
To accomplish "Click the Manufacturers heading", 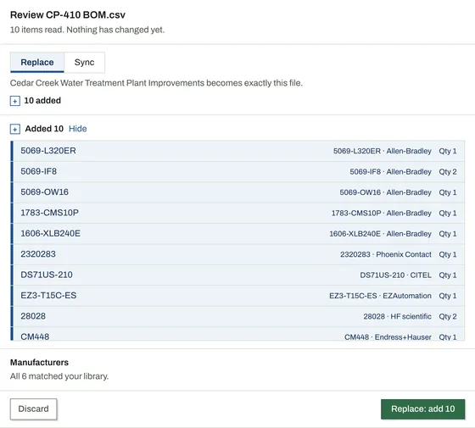I will 39,363.
